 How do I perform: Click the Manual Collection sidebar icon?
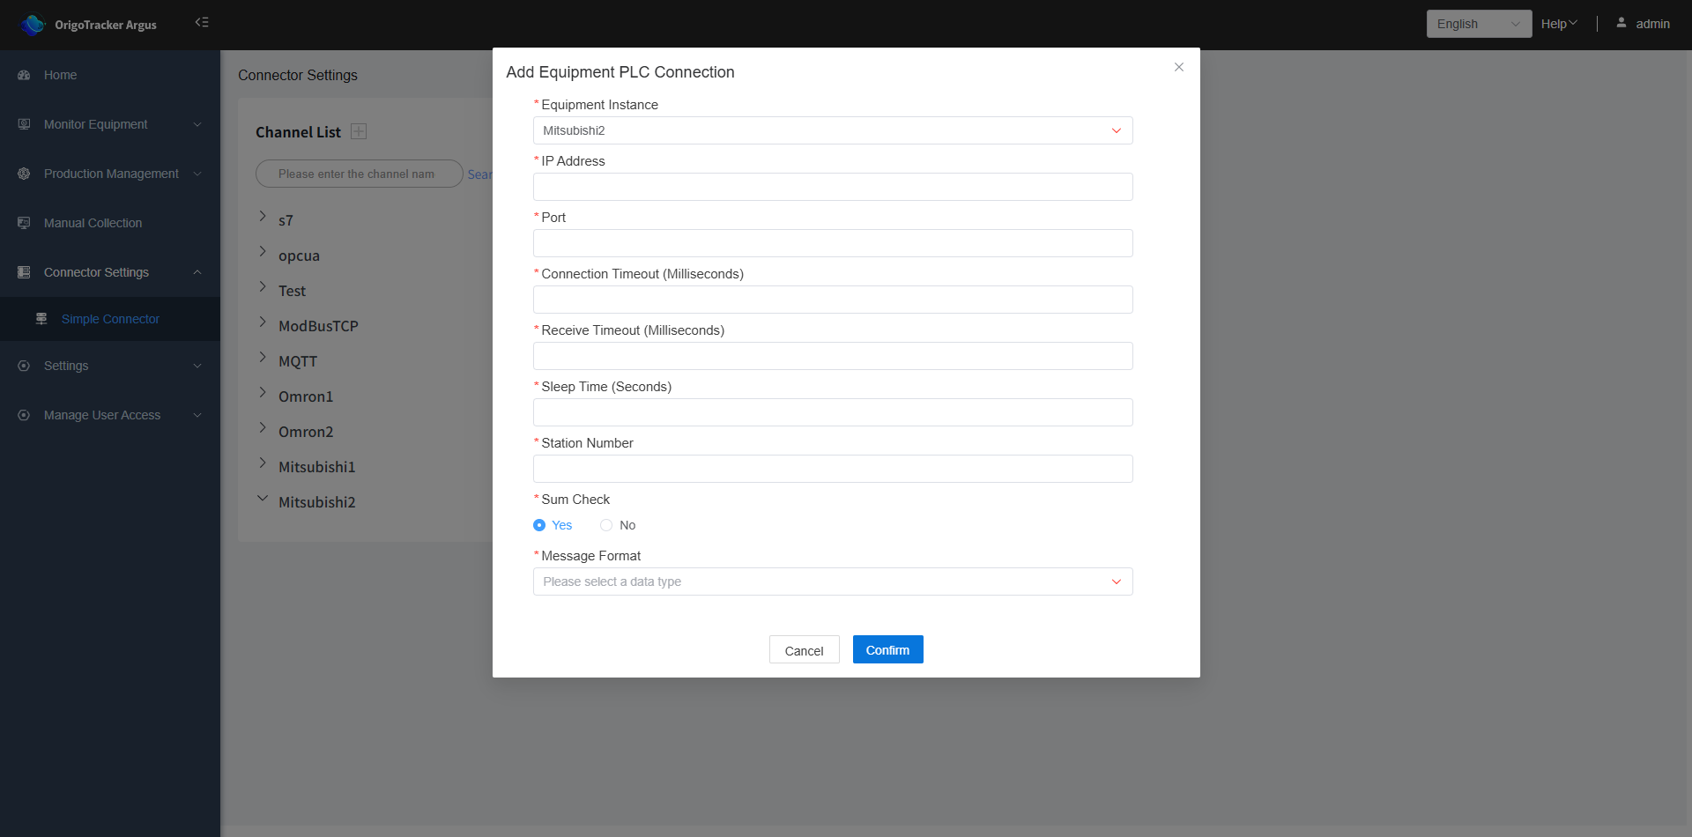point(24,224)
